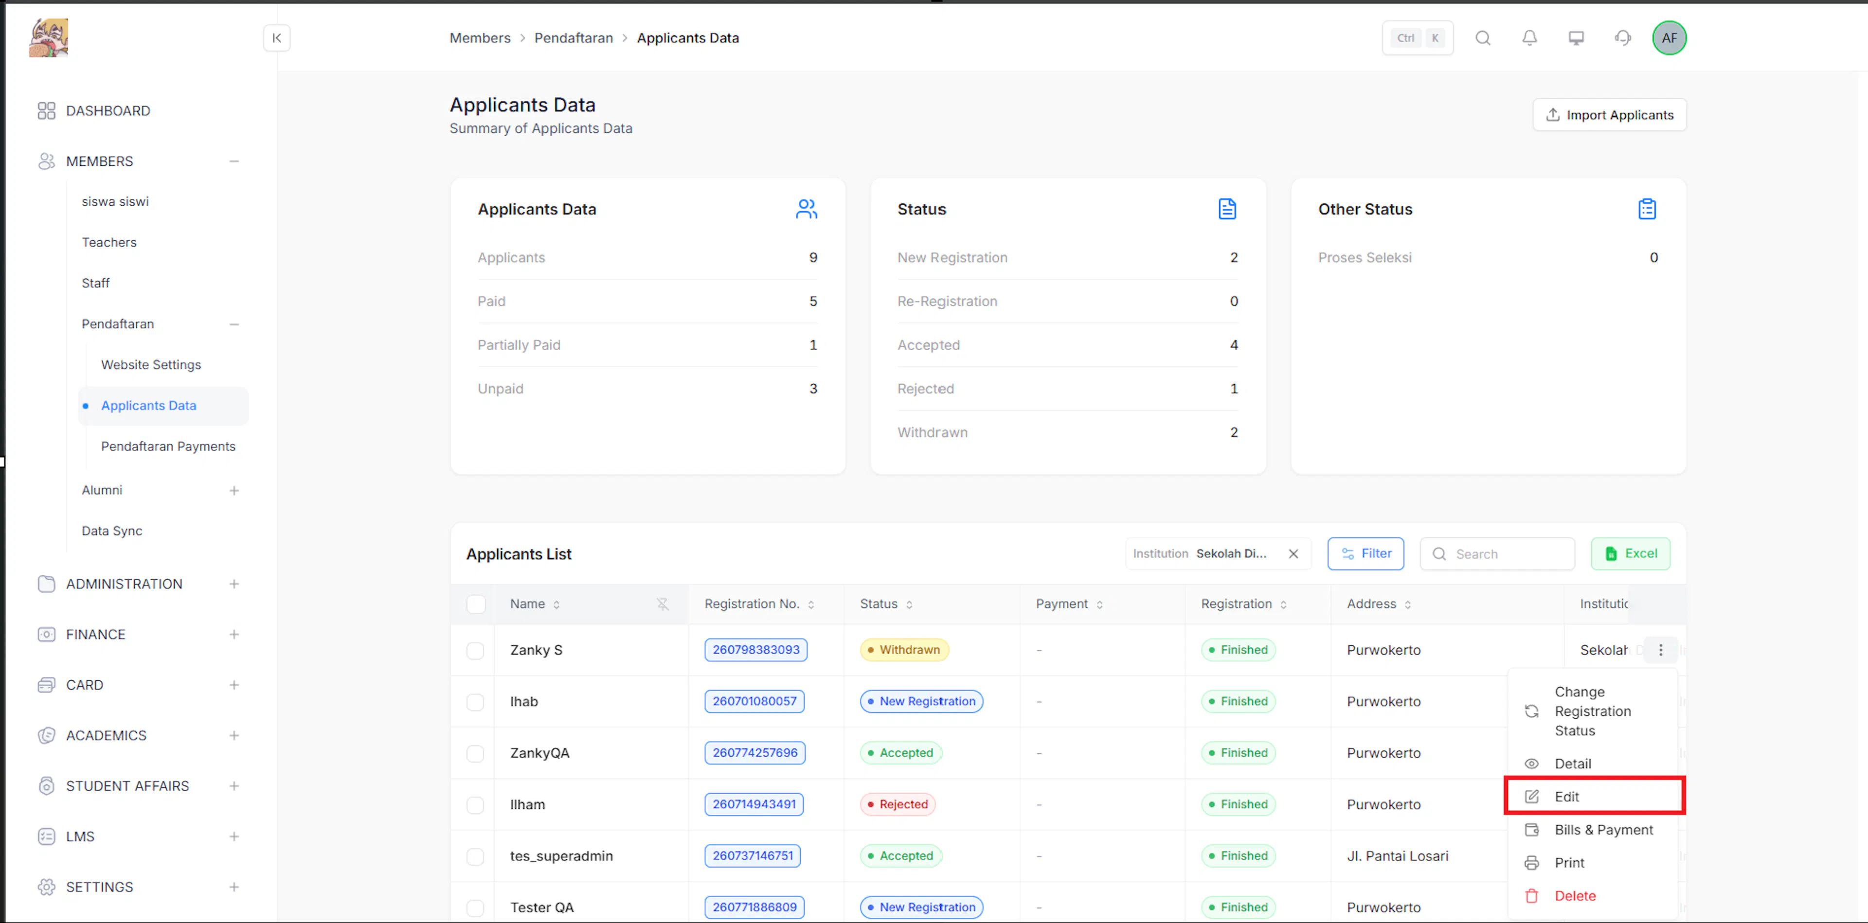Click the Student Affairs sidebar icon
Screen dimensions: 1868x923
coord(46,786)
